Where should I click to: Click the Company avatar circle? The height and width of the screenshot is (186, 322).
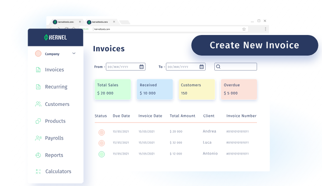(x=38, y=53)
